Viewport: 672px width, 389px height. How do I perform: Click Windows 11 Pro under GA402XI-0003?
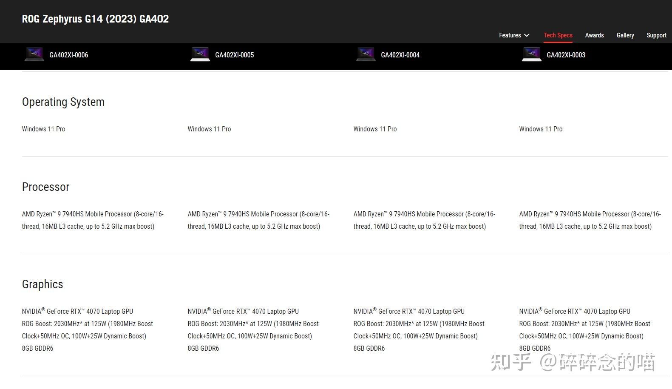tap(541, 129)
